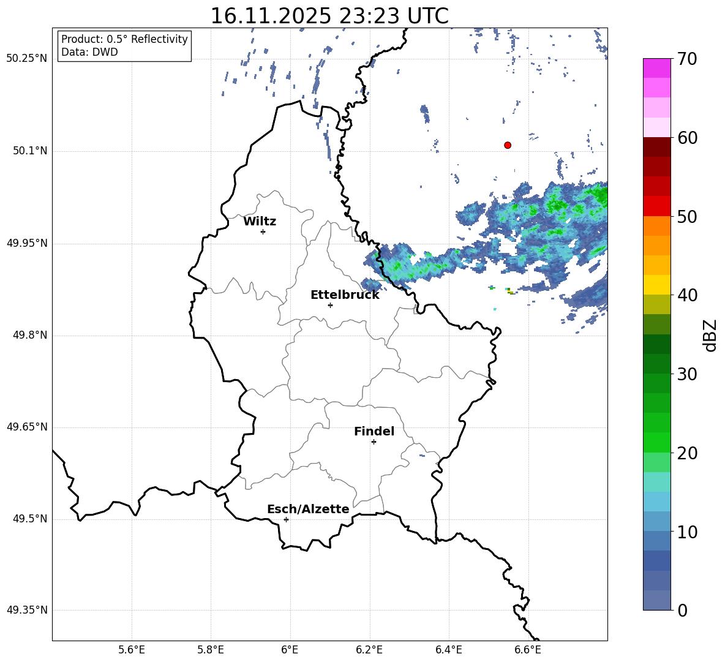The image size is (725, 662).
Task: Click the 0 value on the colorbar
Action: coord(682,610)
